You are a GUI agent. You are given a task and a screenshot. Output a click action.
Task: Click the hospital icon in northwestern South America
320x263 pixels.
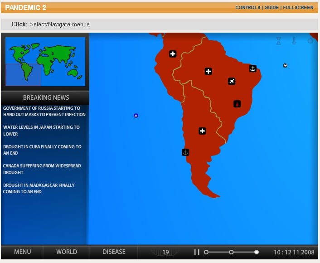[173, 54]
